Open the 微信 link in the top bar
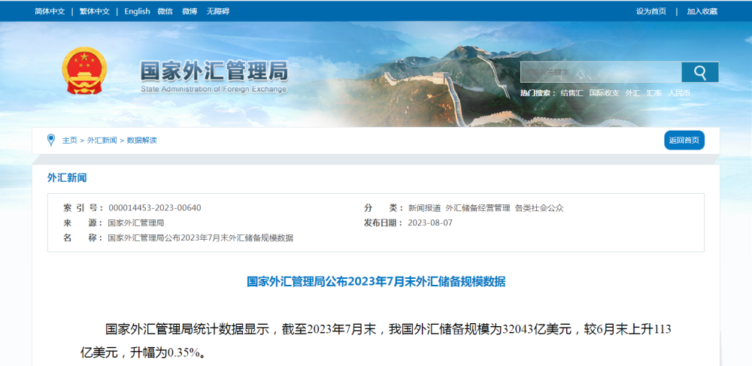Image resolution: width=752 pixels, height=366 pixels. (165, 11)
